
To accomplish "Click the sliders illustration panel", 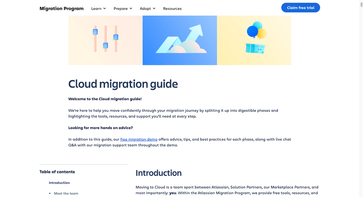I will [x=105, y=40].
